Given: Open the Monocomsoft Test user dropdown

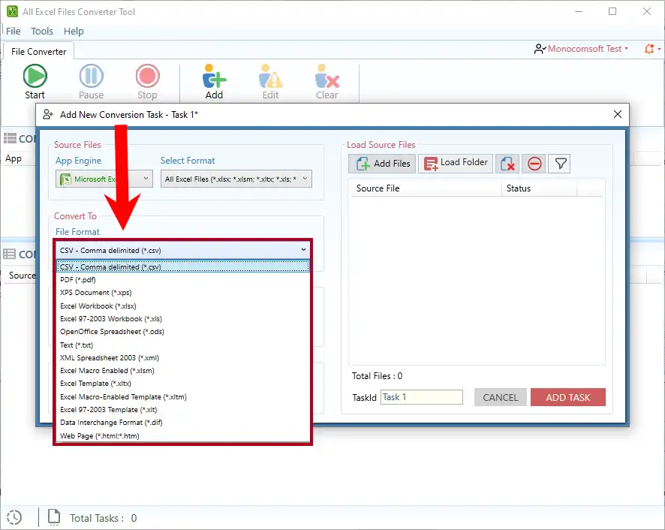Looking at the screenshot, I should click(582, 49).
